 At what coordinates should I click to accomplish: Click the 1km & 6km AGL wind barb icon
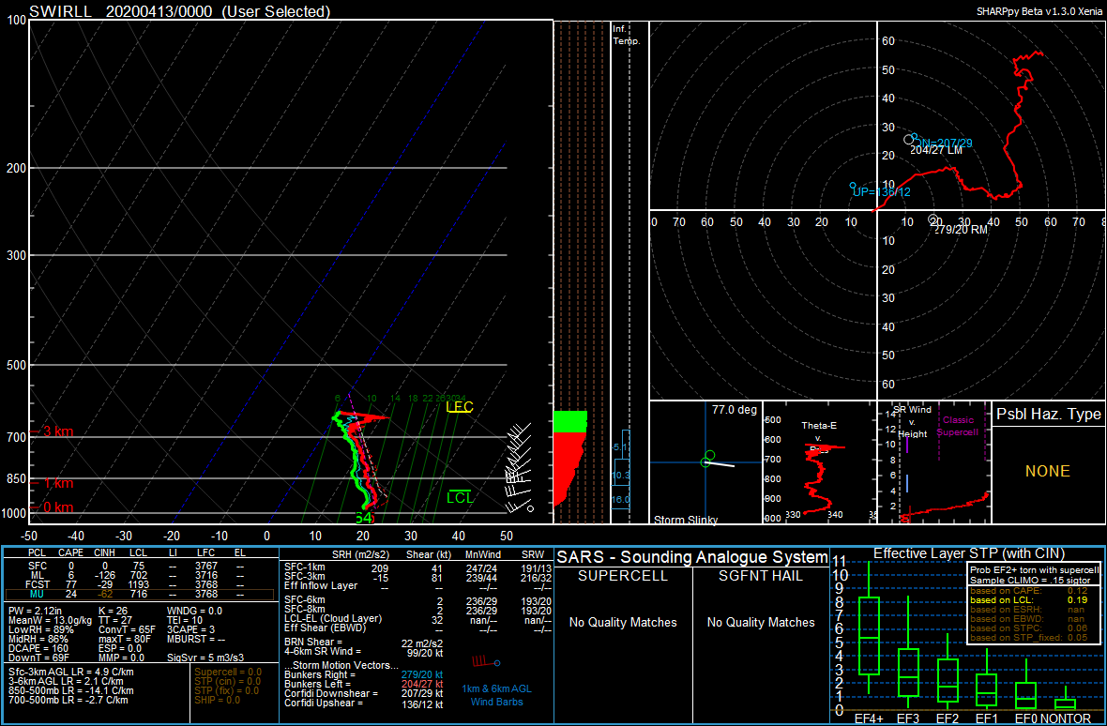point(486,662)
